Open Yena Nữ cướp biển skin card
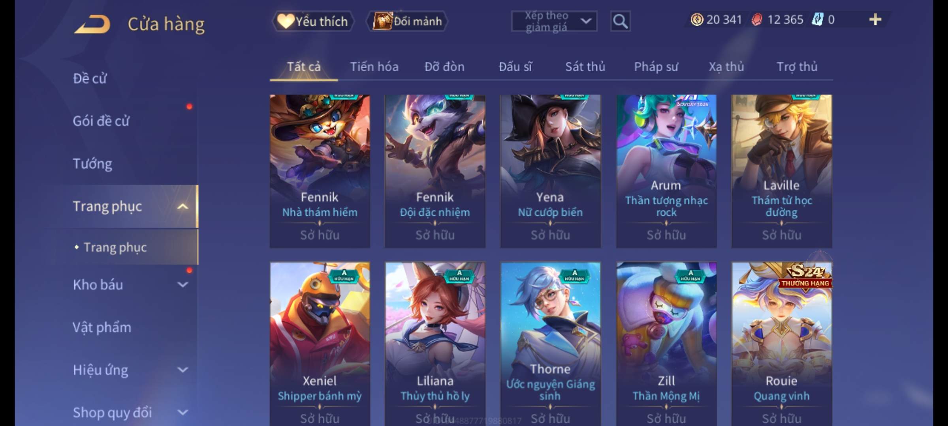 550,171
